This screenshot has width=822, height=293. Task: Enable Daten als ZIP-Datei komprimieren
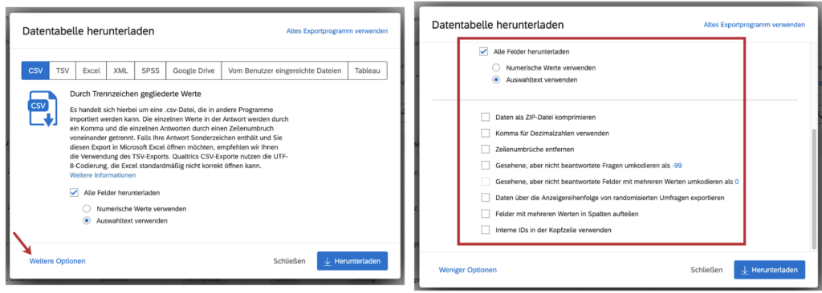(486, 117)
